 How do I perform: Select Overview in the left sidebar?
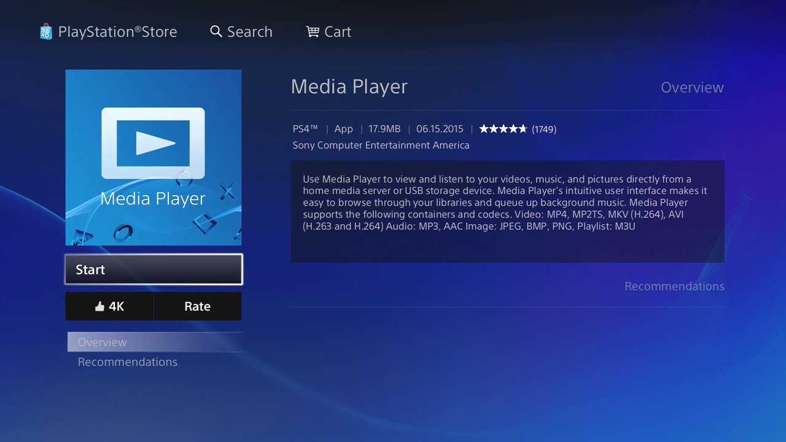coord(103,343)
